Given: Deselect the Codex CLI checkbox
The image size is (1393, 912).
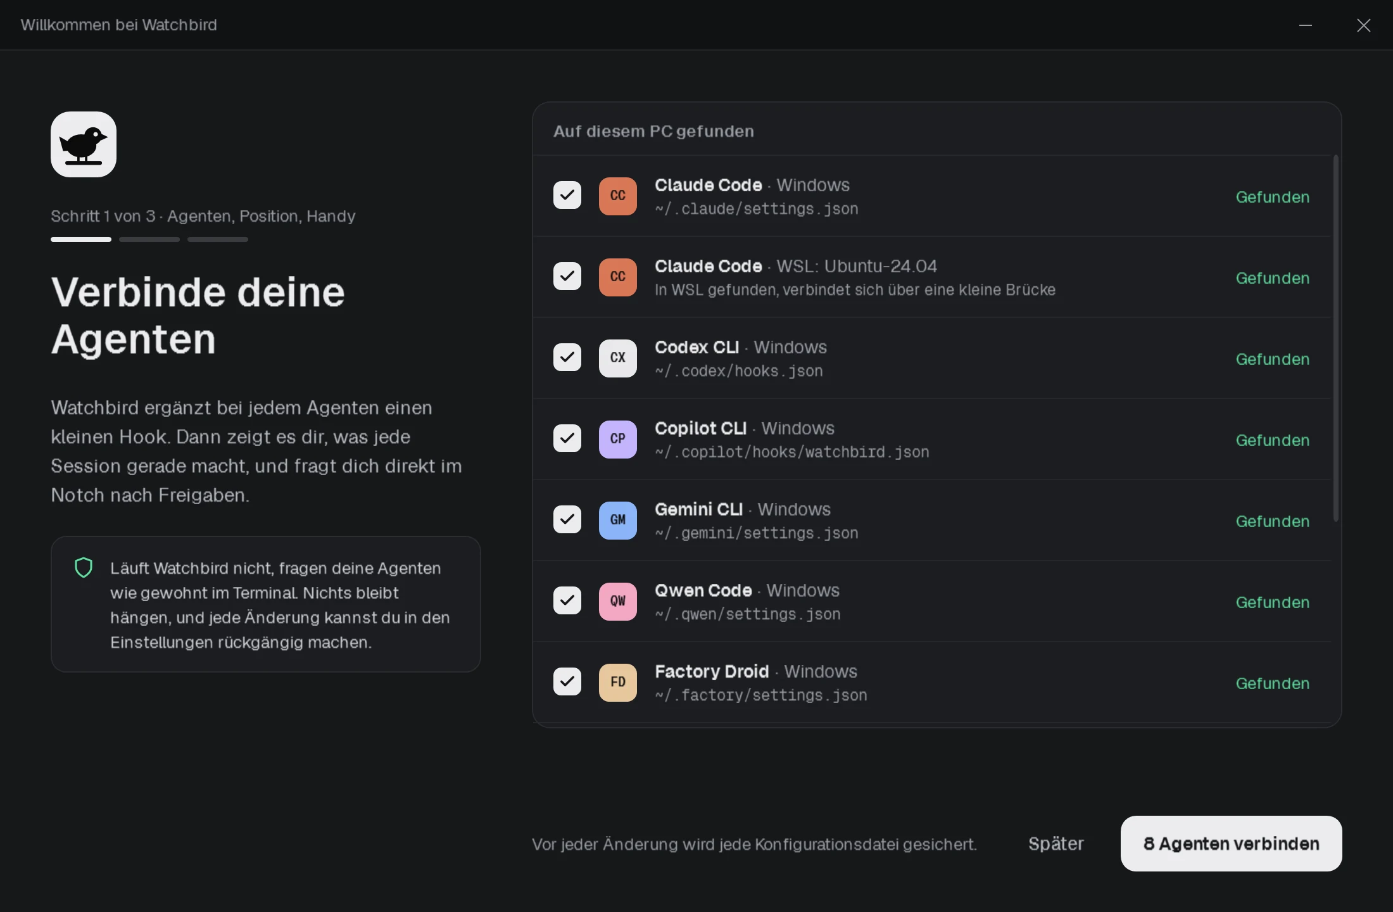Looking at the screenshot, I should pos(567,357).
